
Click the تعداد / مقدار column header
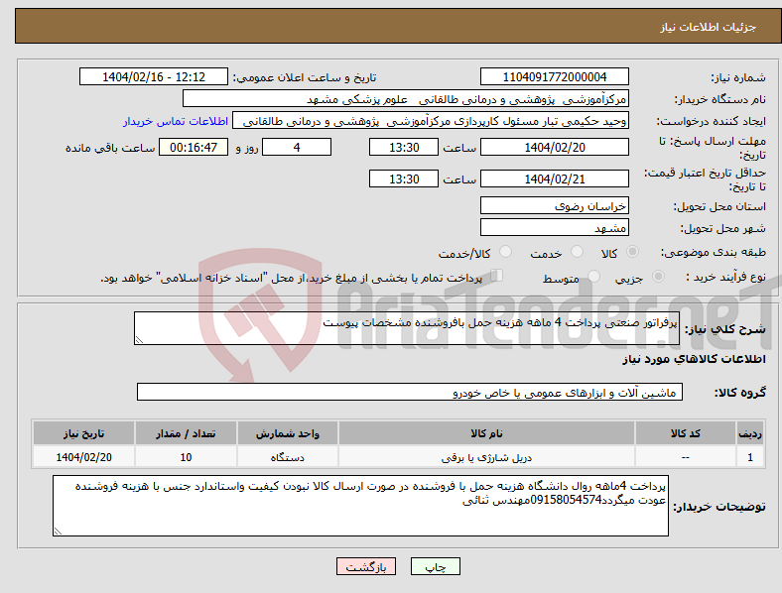[x=186, y=433]
